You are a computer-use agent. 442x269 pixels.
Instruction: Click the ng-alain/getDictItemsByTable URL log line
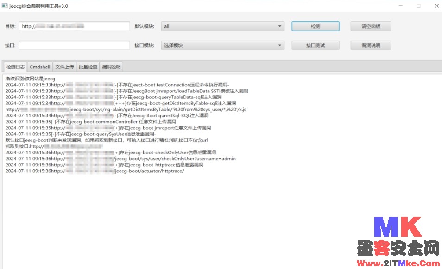(x=126, y=110)
